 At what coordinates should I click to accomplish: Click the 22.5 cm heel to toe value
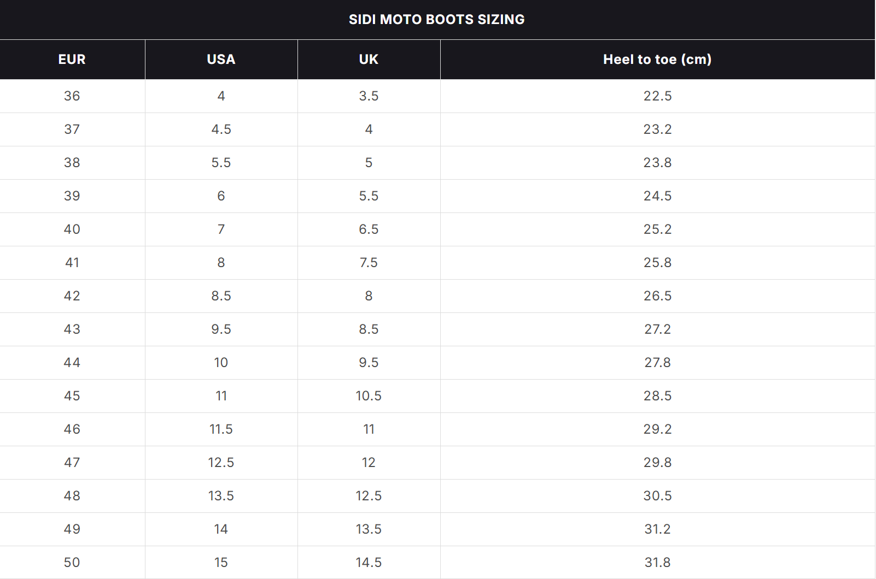[x=657, y=96]
